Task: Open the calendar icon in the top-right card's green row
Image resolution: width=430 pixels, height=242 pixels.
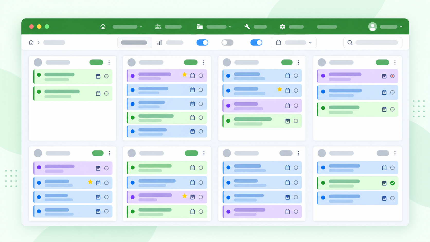Action: coord(384,109)
